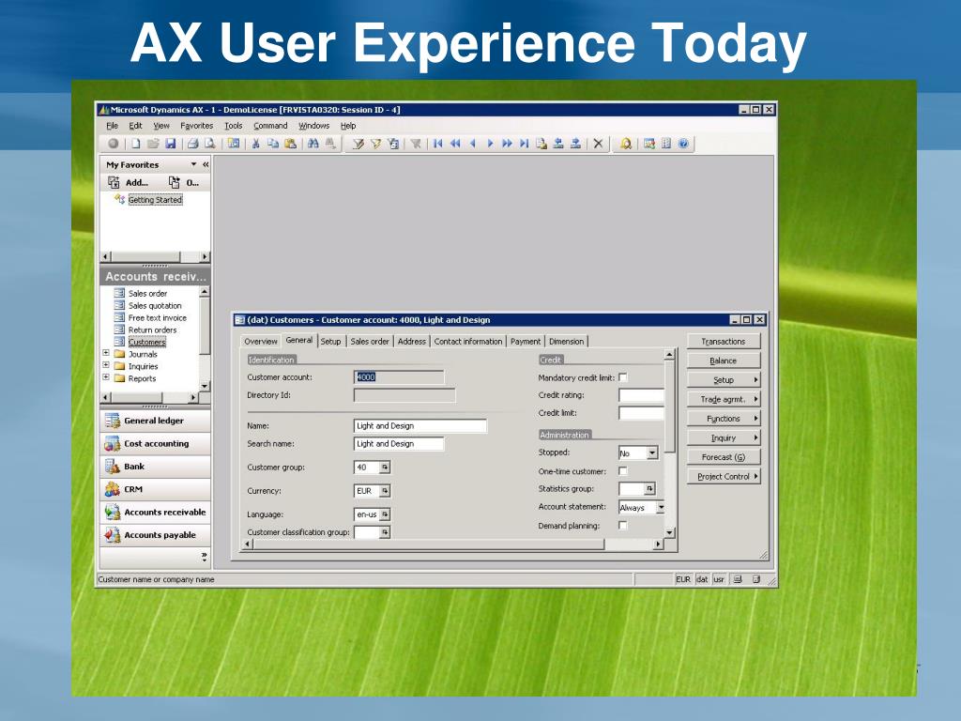
Task: Collapse the navigation pane with the chevron
Action: pyautogui.click(x=206, y=164)
